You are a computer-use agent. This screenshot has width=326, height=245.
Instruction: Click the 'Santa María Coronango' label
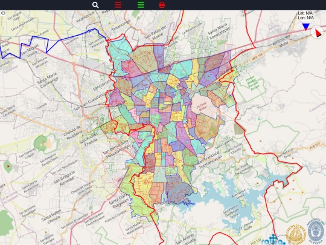pyautogui.click(x=48, y=80)
